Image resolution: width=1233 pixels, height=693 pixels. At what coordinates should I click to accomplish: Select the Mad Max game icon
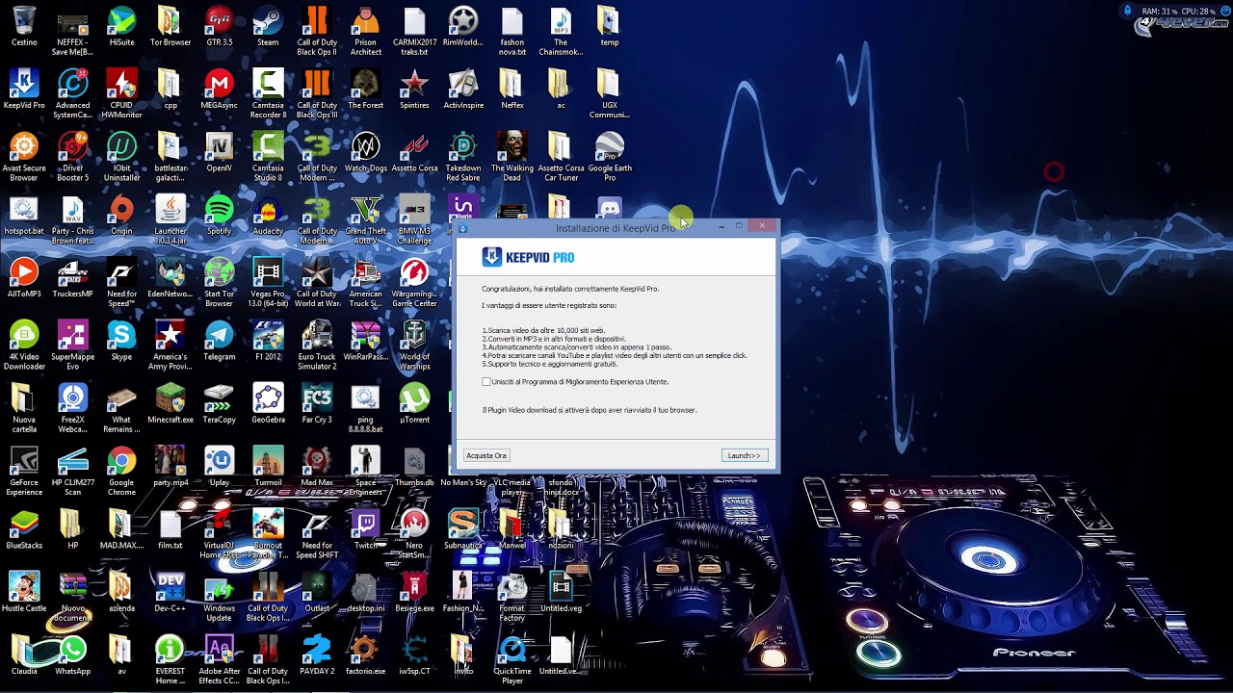tap(317, 462)
